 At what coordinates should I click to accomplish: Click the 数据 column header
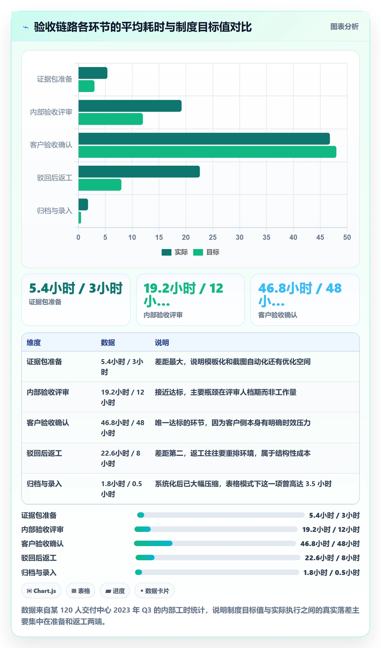click(x=108, y=343)
